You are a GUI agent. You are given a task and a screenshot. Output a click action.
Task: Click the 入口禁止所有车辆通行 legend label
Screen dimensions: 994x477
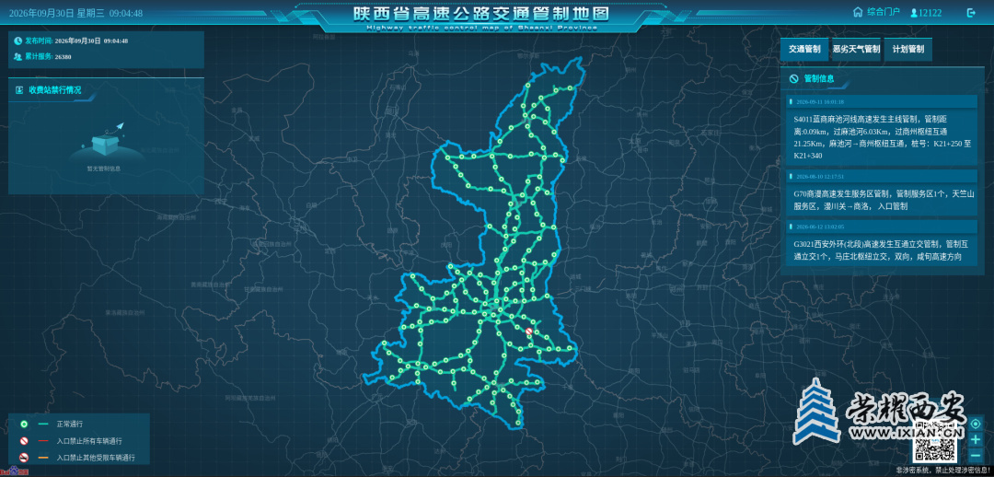click(x=88, y=440)
